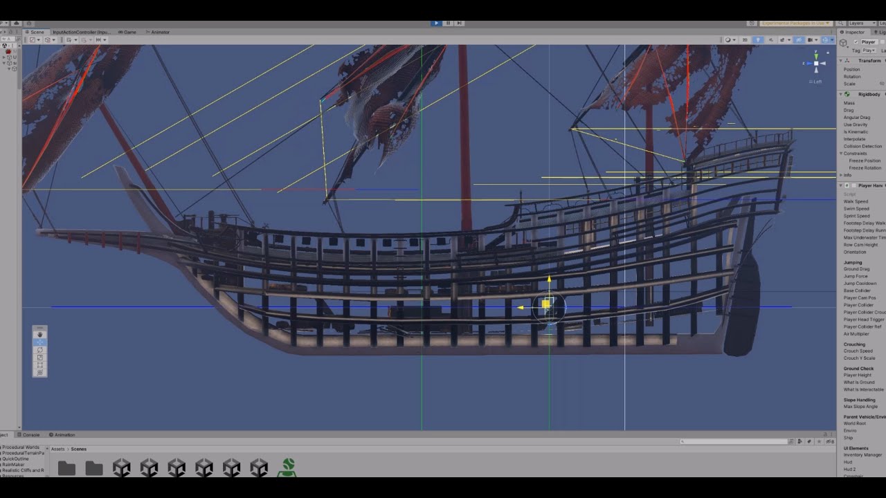Screen dimensions: 886x498
Task: Switch to the Scene tab
Action: [35, 32]
